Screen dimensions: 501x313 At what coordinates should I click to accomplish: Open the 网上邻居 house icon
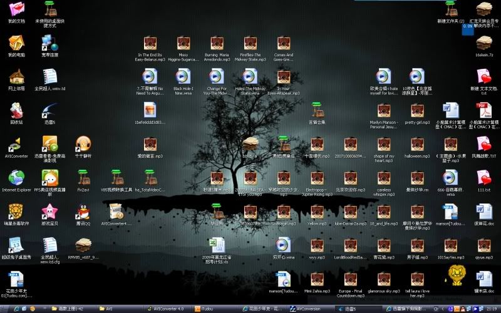click(16, 76)
